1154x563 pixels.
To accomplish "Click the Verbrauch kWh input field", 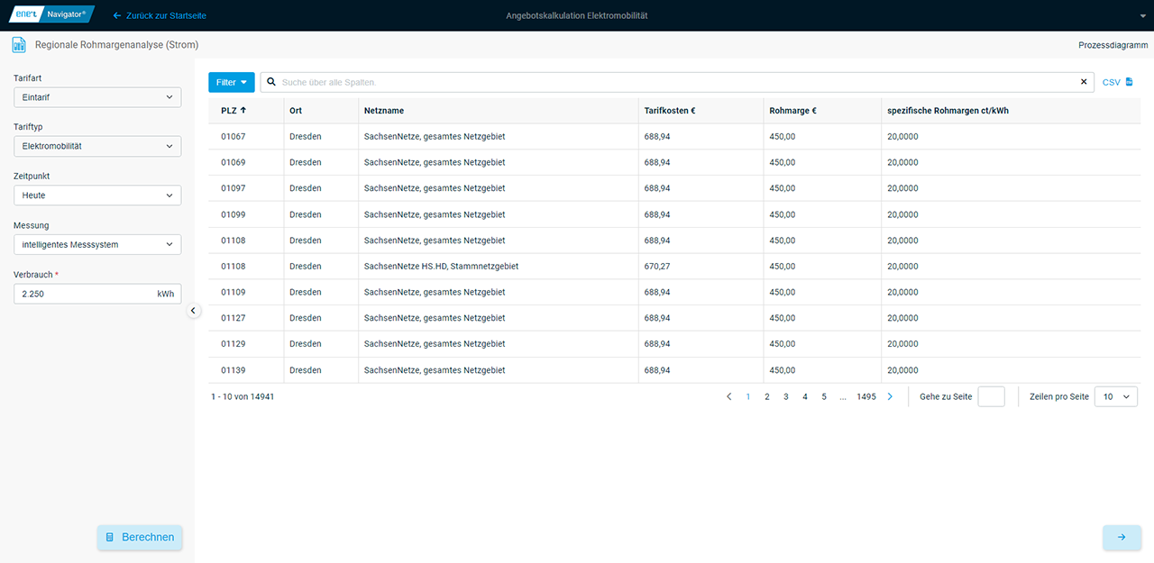I will pyautogui.click(x=83, y=294).
